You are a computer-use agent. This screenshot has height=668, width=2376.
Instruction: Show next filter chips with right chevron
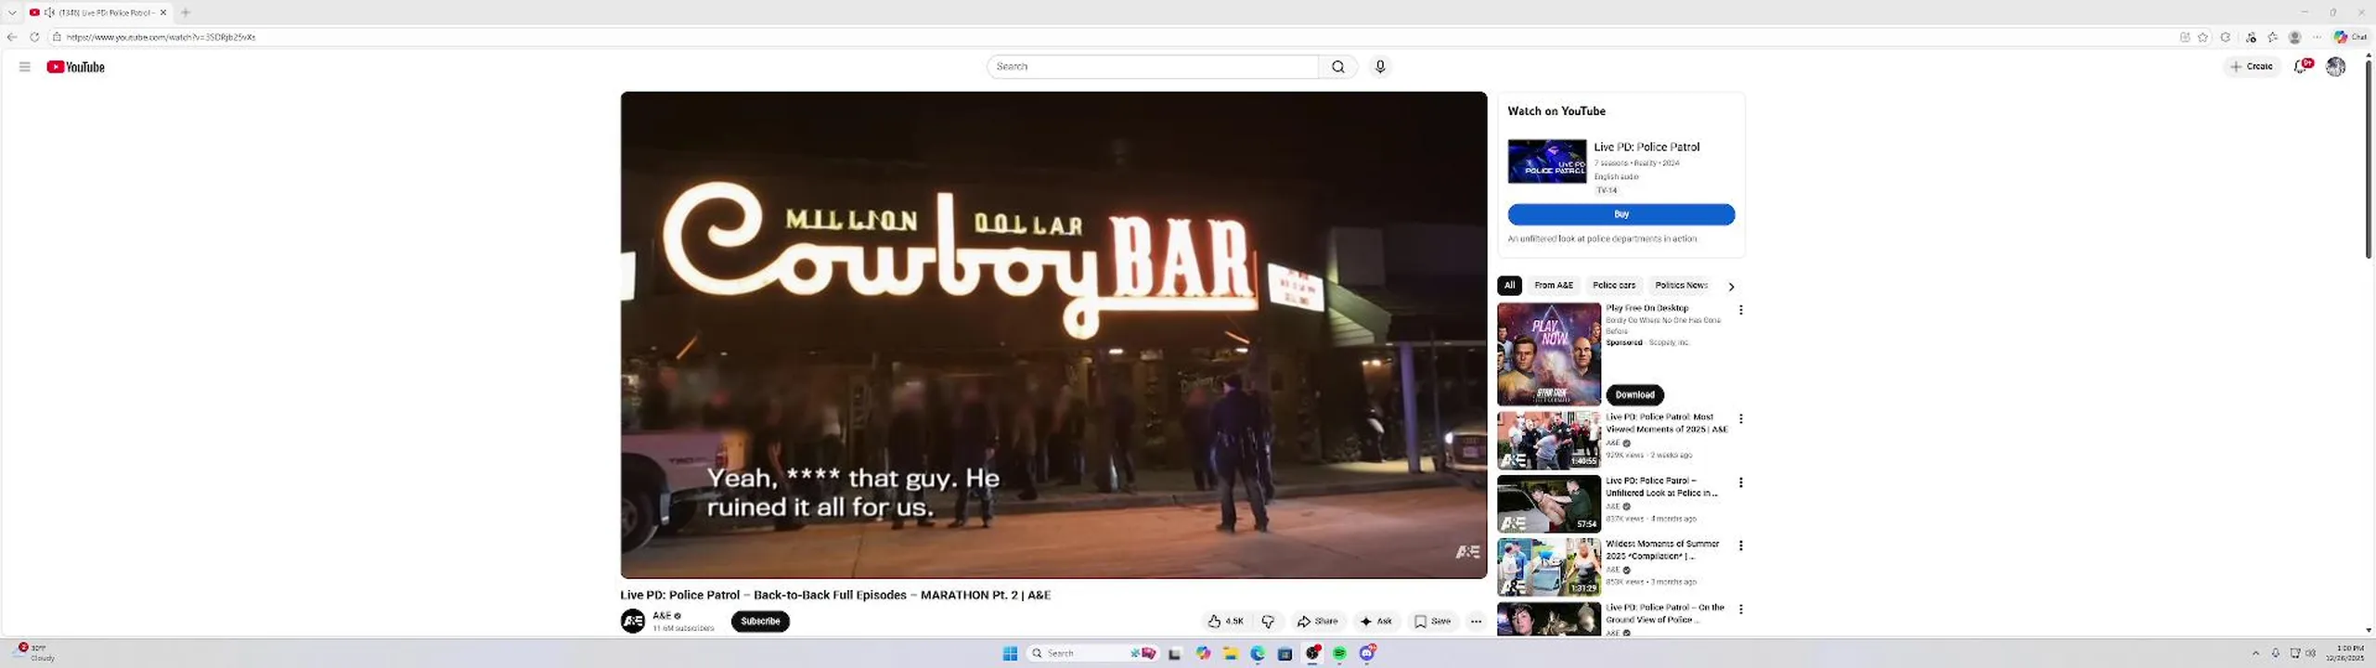1731,287
